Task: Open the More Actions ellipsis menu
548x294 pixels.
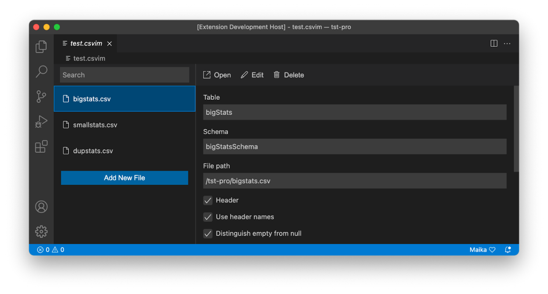Action: pos(507,43)
